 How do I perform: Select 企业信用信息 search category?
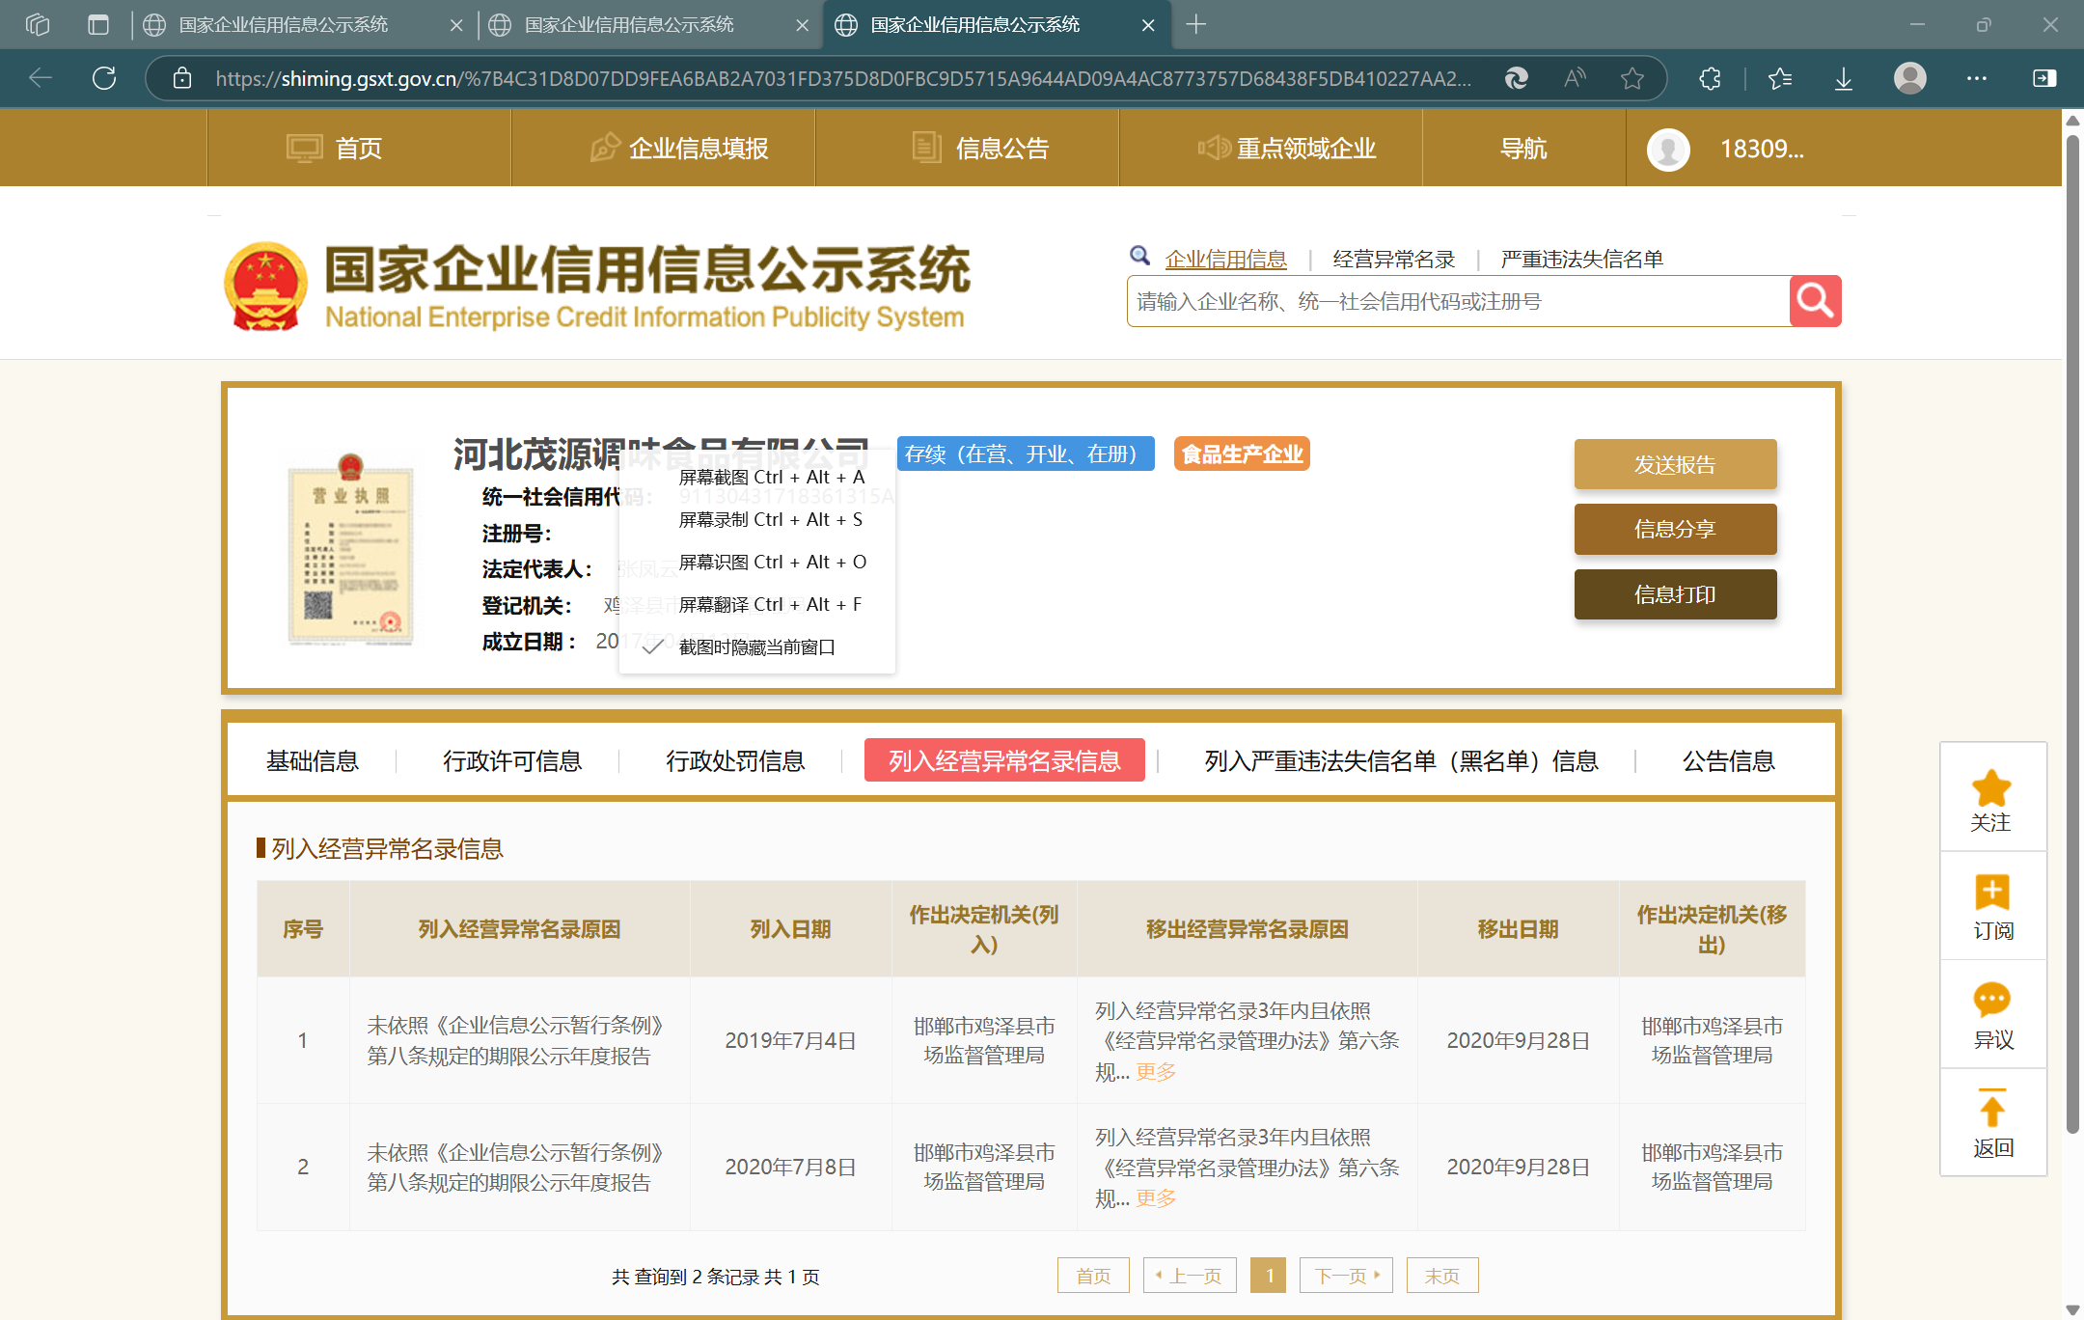(1226, 259)
